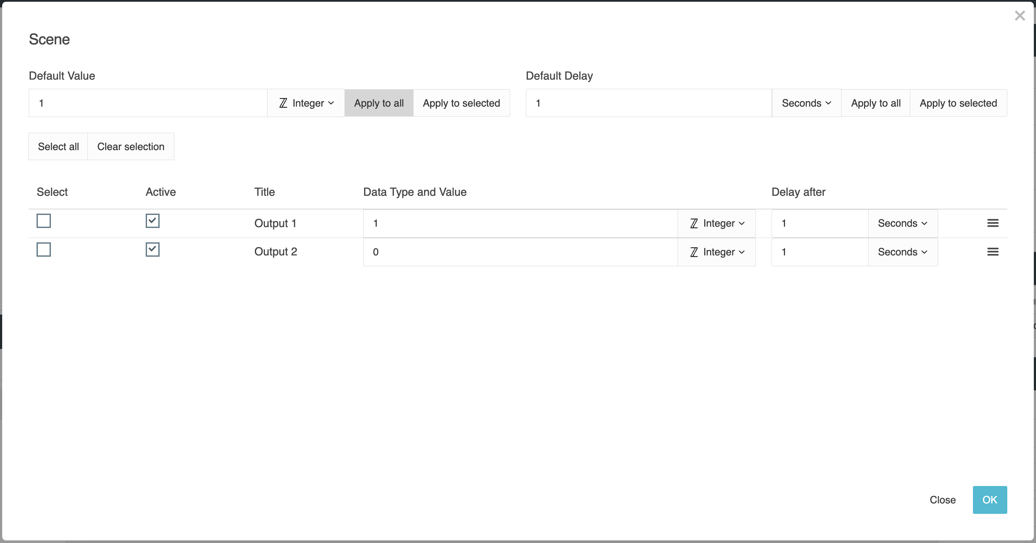Image resolution: width=1036 pixels, height=543 pixels.
Task: Tick the Select checkbox for Output 1
Action: coord(43,221)
